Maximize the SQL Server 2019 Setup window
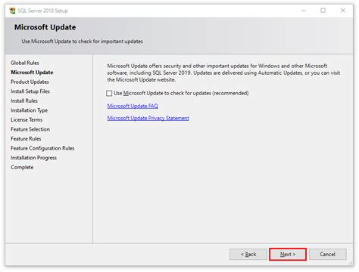The height and width of the screenshot is (272, 359). tap(323, 11)
